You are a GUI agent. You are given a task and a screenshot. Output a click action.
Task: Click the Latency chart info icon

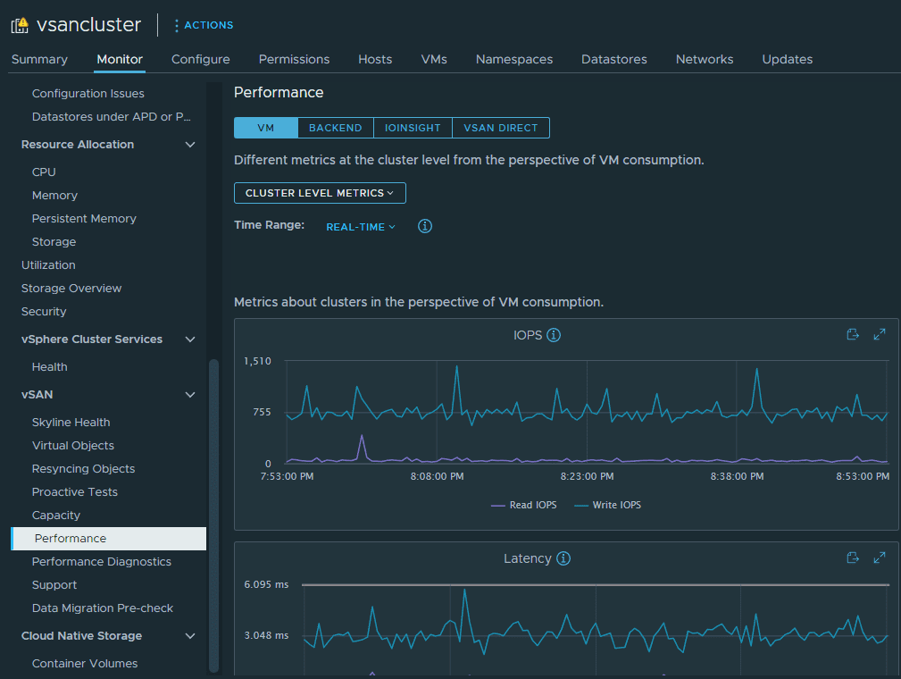pos(563,558)
